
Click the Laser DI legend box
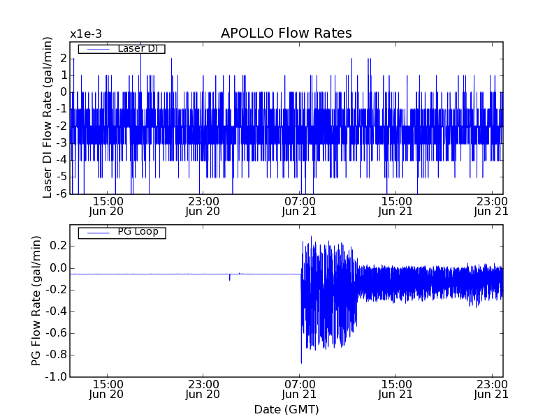tap(122, 49)
